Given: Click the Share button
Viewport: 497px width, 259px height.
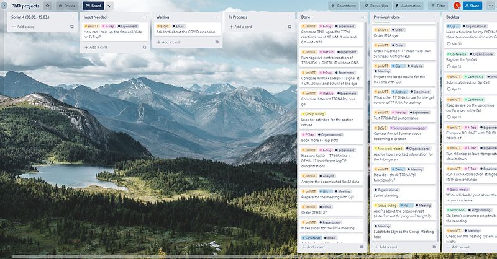Looking at the screenshot, I should coord(472,5).
